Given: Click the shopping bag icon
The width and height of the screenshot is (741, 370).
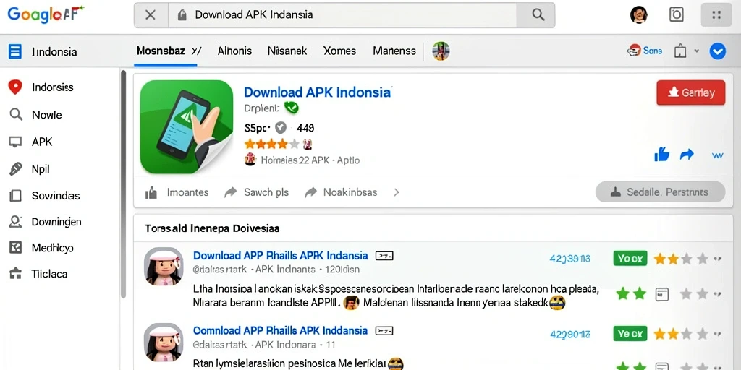Looking at the screenshot, I should pos(679,51).
